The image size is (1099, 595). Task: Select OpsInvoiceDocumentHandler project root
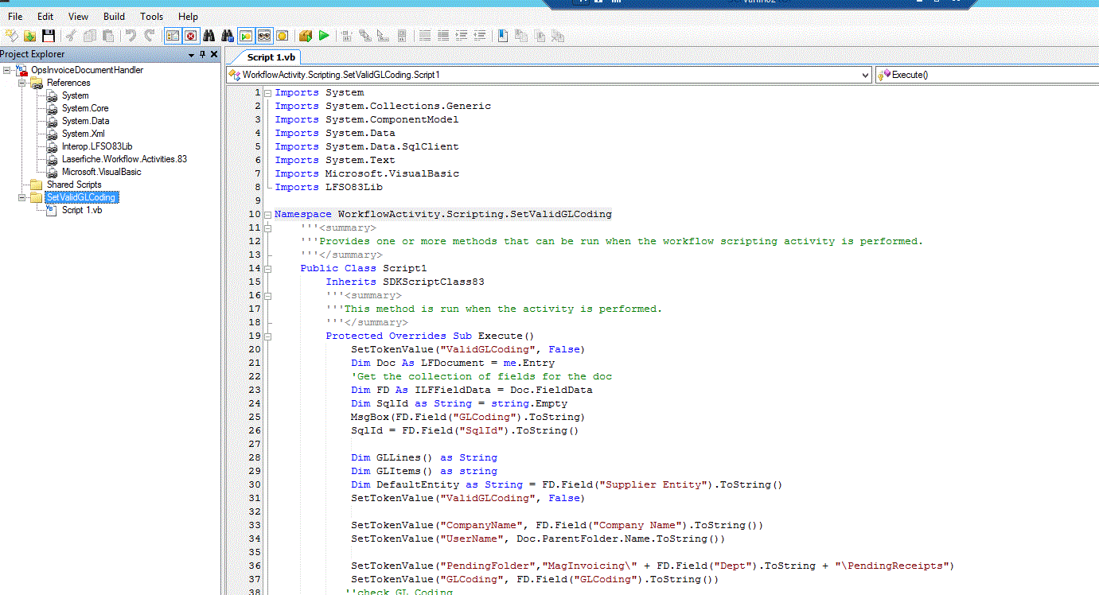pyautogui.click(x=88, y=70)
